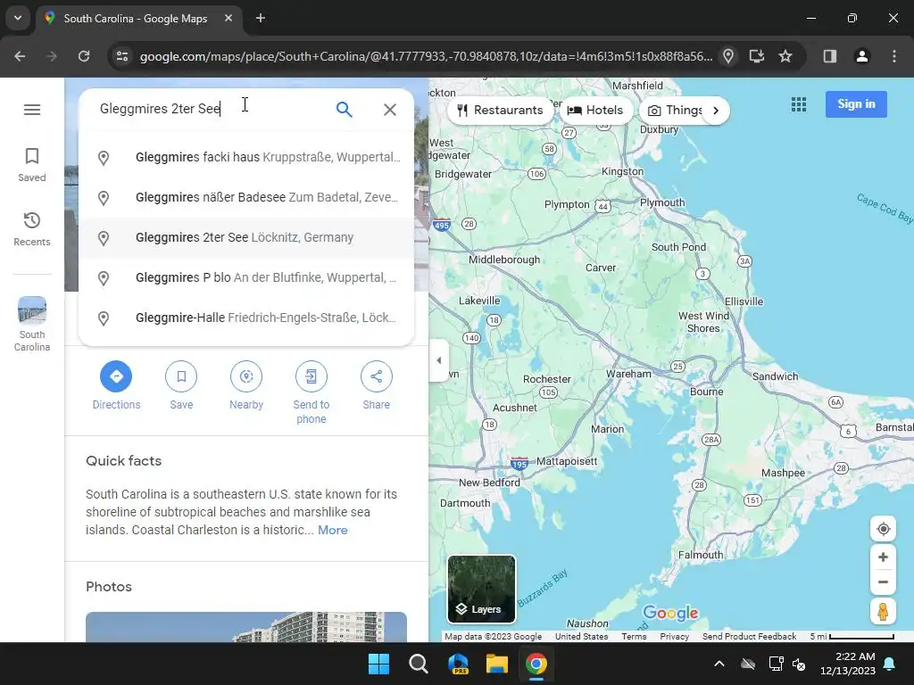The height and width of the screenshot is (685, 914).
Task: Select suggestion Gleggmires näßer Badesee
Action: 246,197
